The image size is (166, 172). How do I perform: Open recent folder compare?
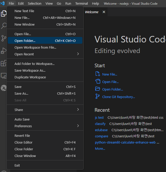point(102,136)
